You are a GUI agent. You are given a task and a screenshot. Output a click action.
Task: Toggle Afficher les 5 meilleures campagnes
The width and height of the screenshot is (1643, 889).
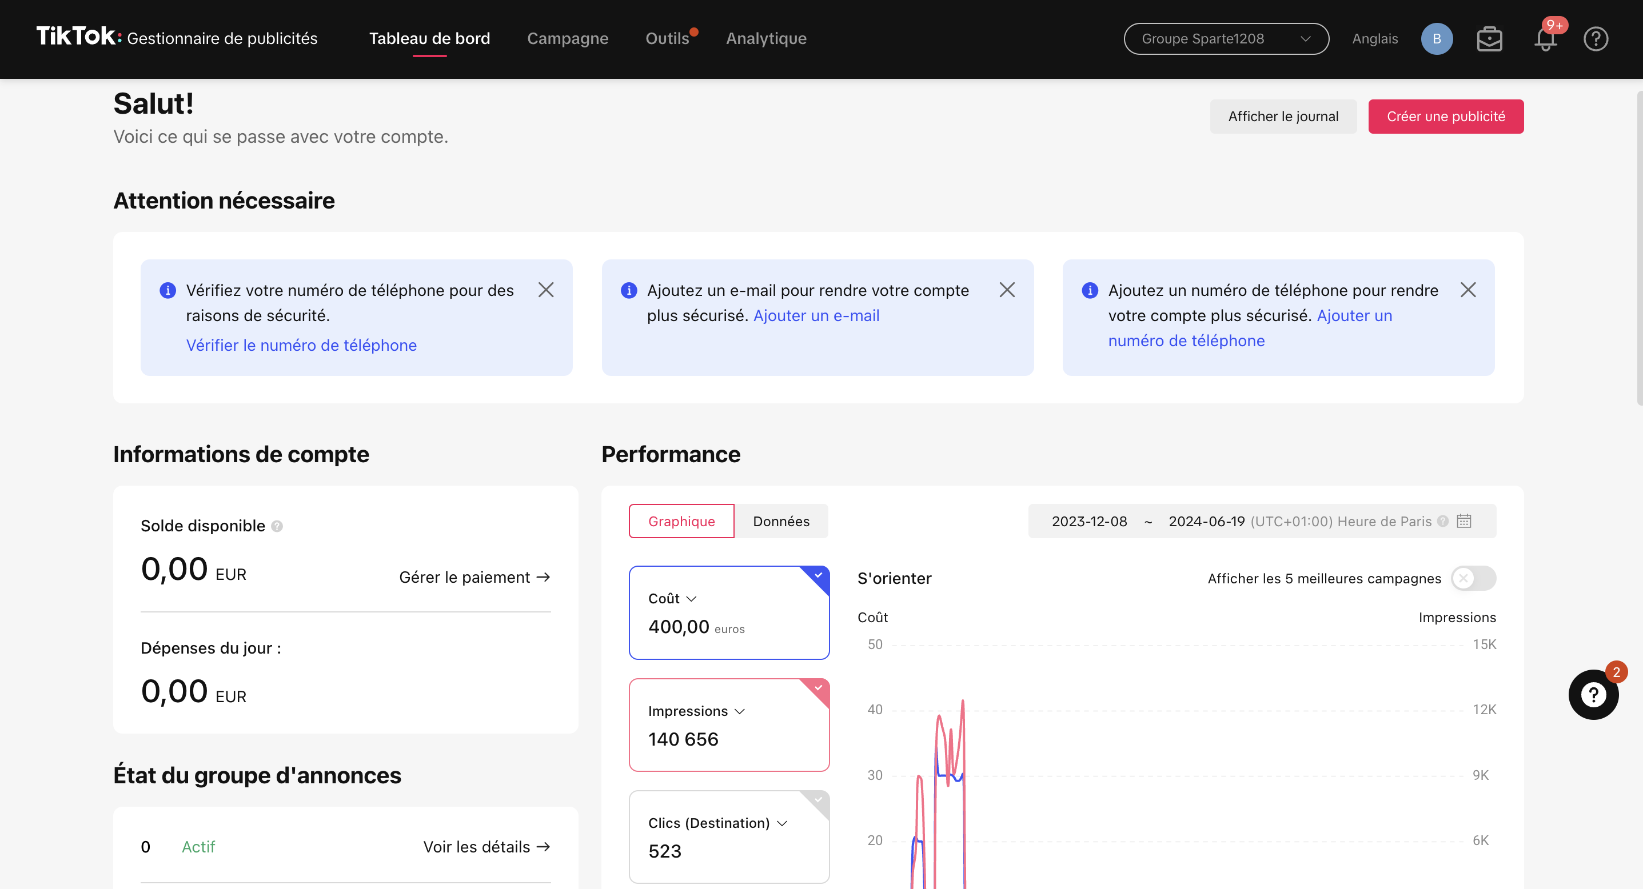click(x=1473, y=578)
